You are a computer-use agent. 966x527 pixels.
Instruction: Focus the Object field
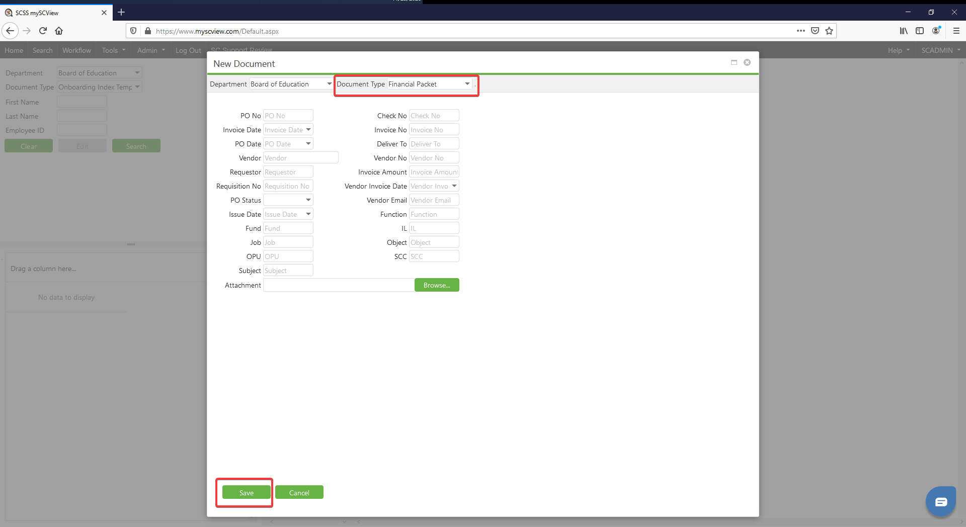[434, 242]
